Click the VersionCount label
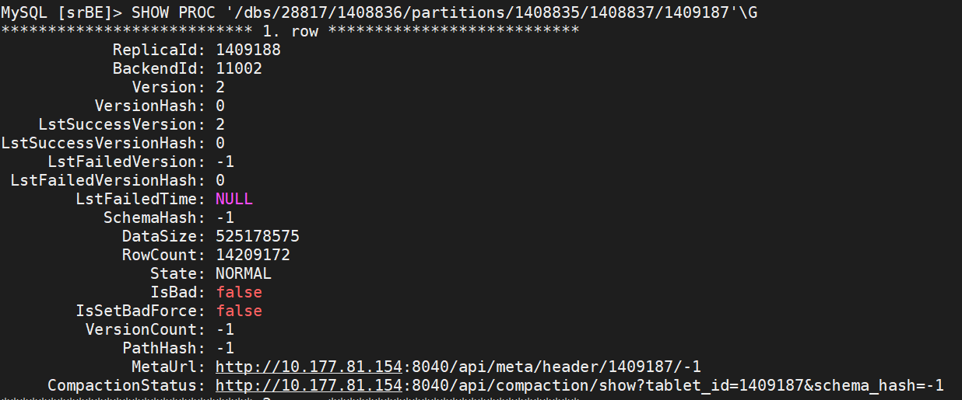This screenshot has width=962, height=400. coord(141,329)
